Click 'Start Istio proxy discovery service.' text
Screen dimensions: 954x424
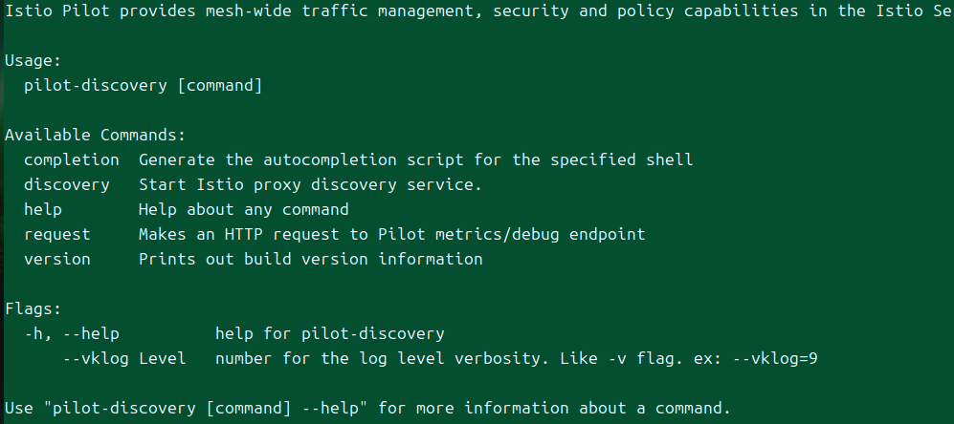(310, 184)
